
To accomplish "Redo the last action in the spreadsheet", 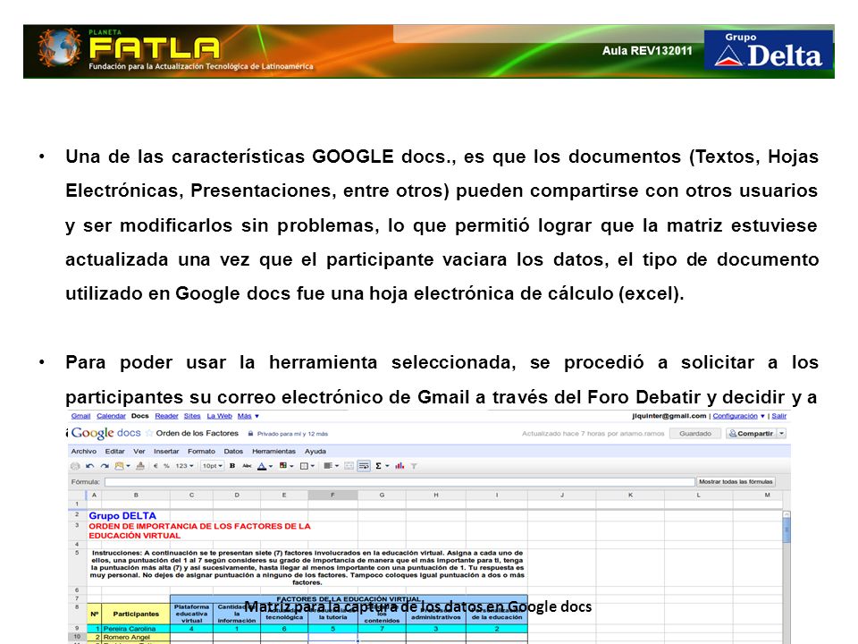I will [104, 466].
